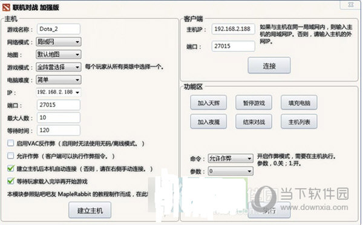Viewport: 363px width, 225px height.
Task: Uncheck 等待玩家载入完毕再开始游戏 checkbox
Action: [x=10, y=181]
